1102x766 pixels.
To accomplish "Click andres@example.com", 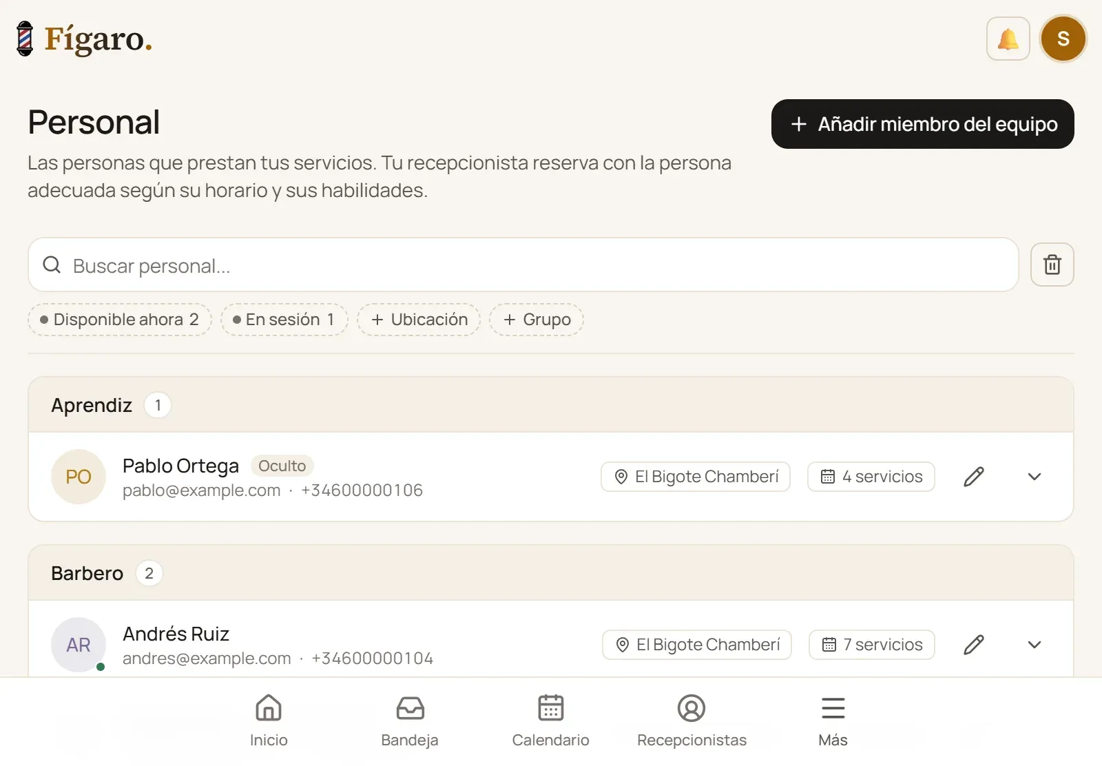I will click(207, 659).
